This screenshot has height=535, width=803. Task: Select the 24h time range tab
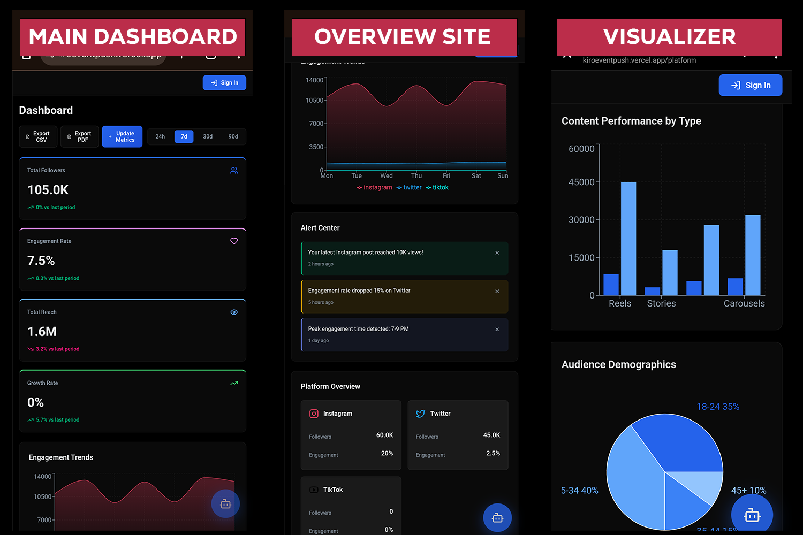pos(160,136)
